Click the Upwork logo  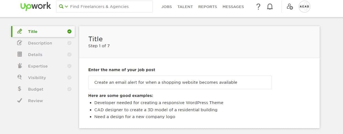coord(35,7)
